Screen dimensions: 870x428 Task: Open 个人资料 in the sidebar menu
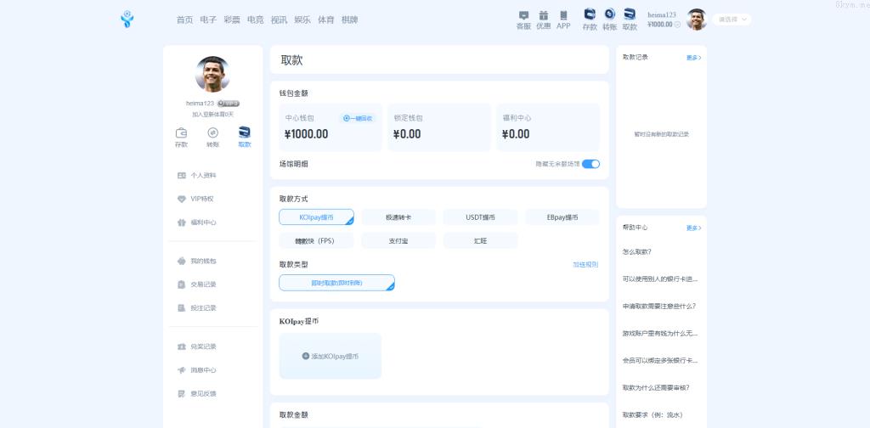pyautogui.click(x=203, y=176)
